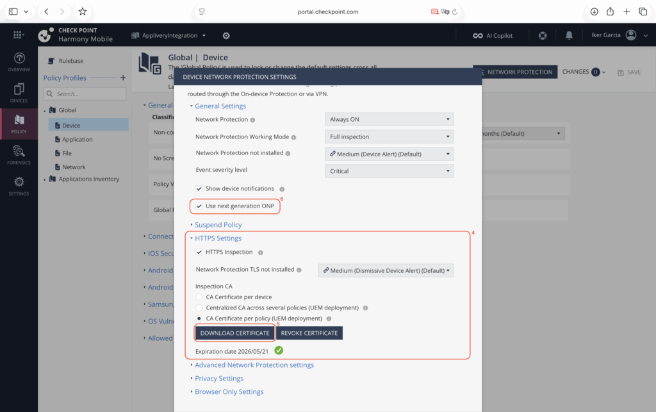This screenshot has width=656, height=412.
Task: Open the Event severity level dropdown
Action: pyautogui.click(x=389, y=170)
